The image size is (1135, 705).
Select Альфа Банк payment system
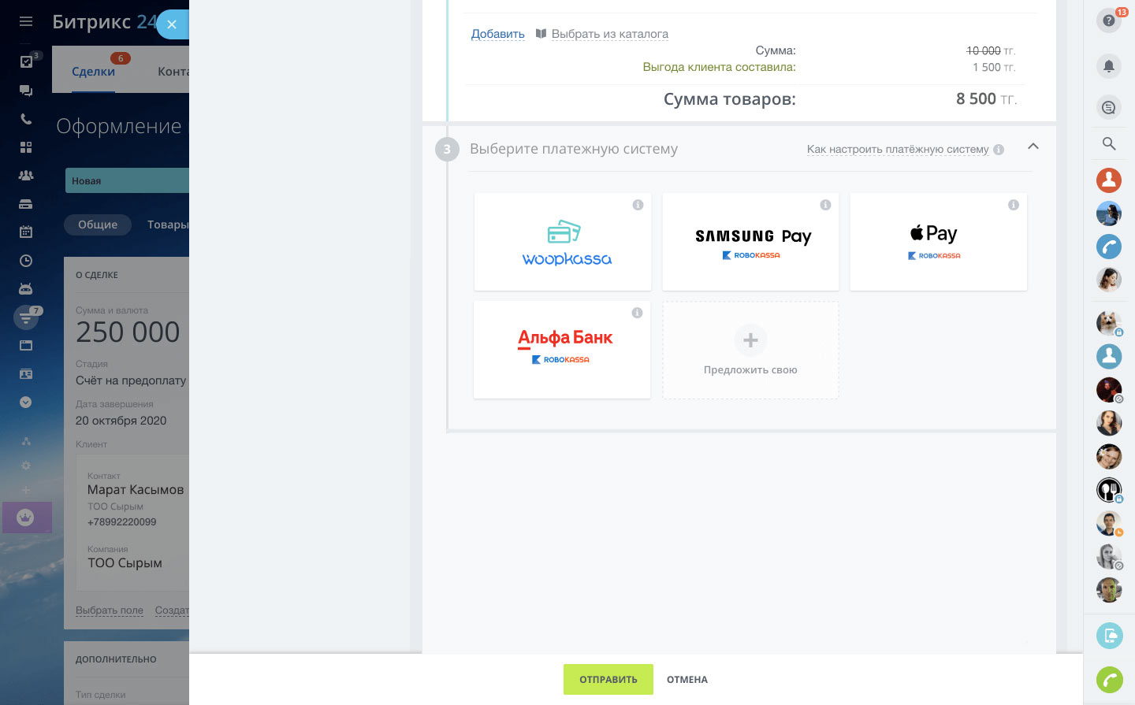(x=562, y=349)
